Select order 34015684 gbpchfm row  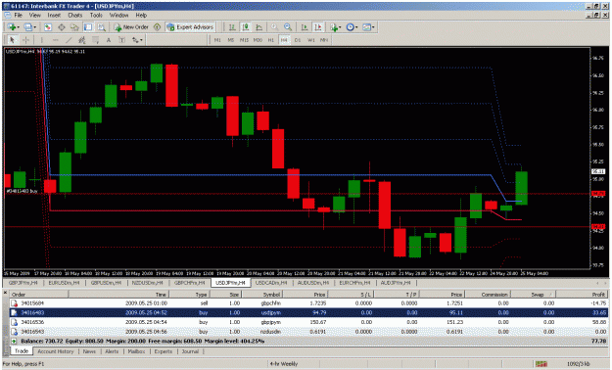[x=308, y=302]
